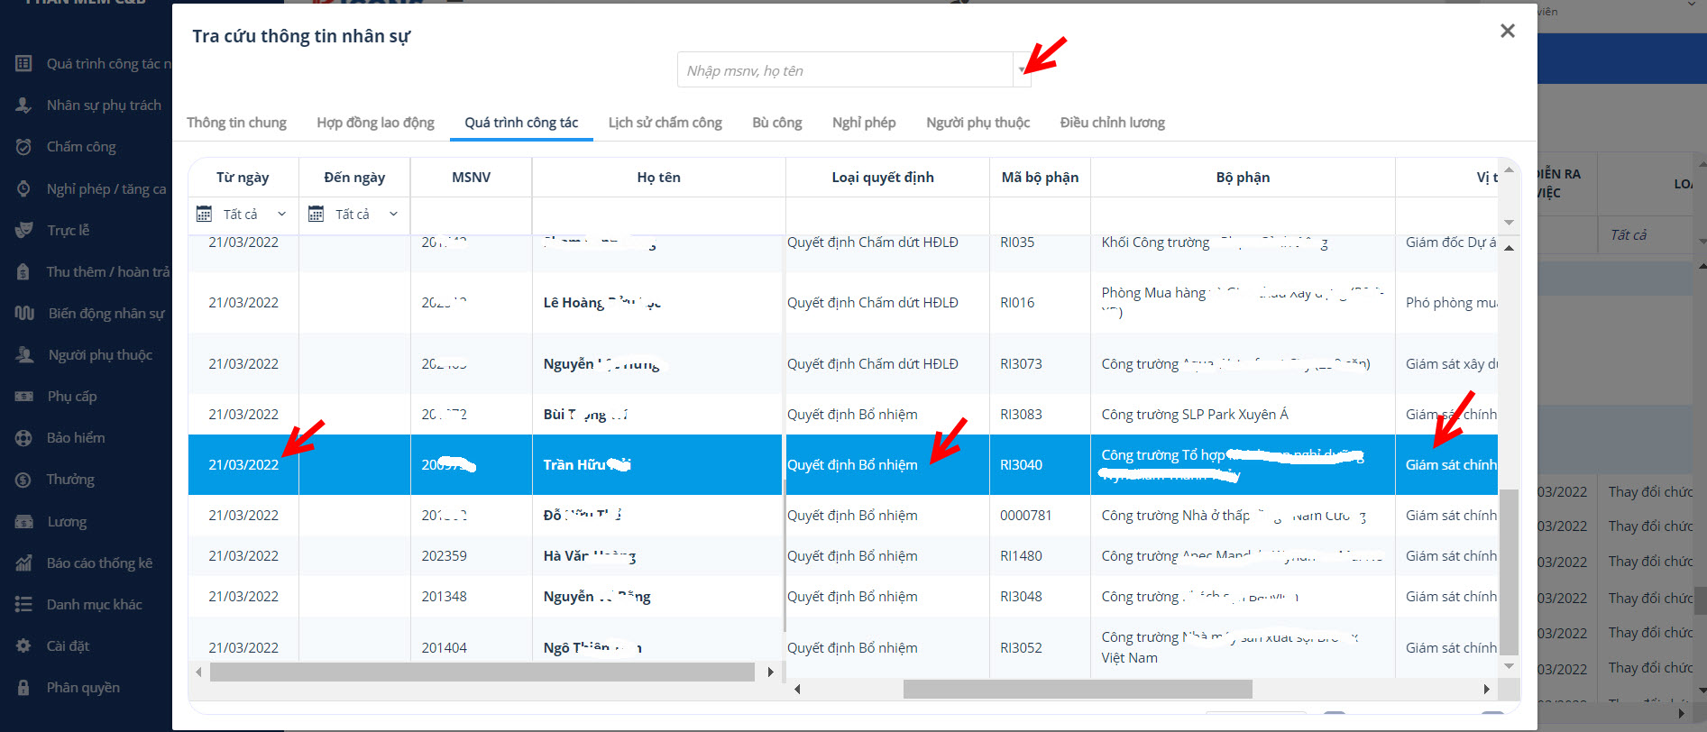Click the calendar icon under Từ ngày
Viewport: 1707px width, 732px height.
coord(204,214)
